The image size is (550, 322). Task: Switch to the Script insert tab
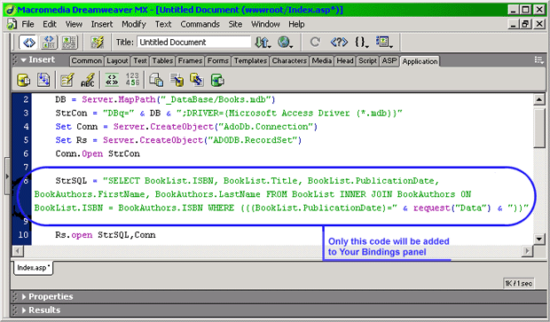(367, 61)
